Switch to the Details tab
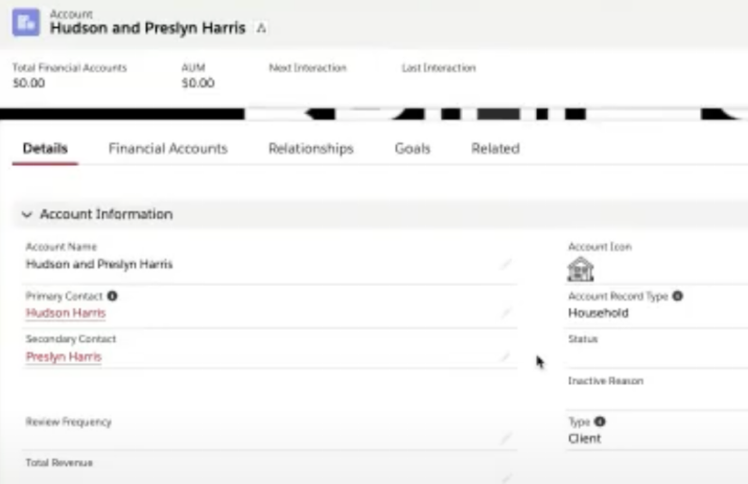Viewport: 748px width, 484px height. pos(45,149)
